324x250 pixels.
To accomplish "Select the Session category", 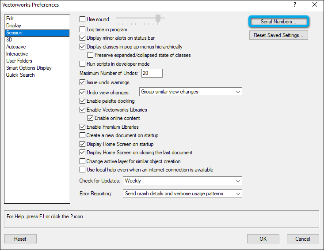I will point(37,33).
